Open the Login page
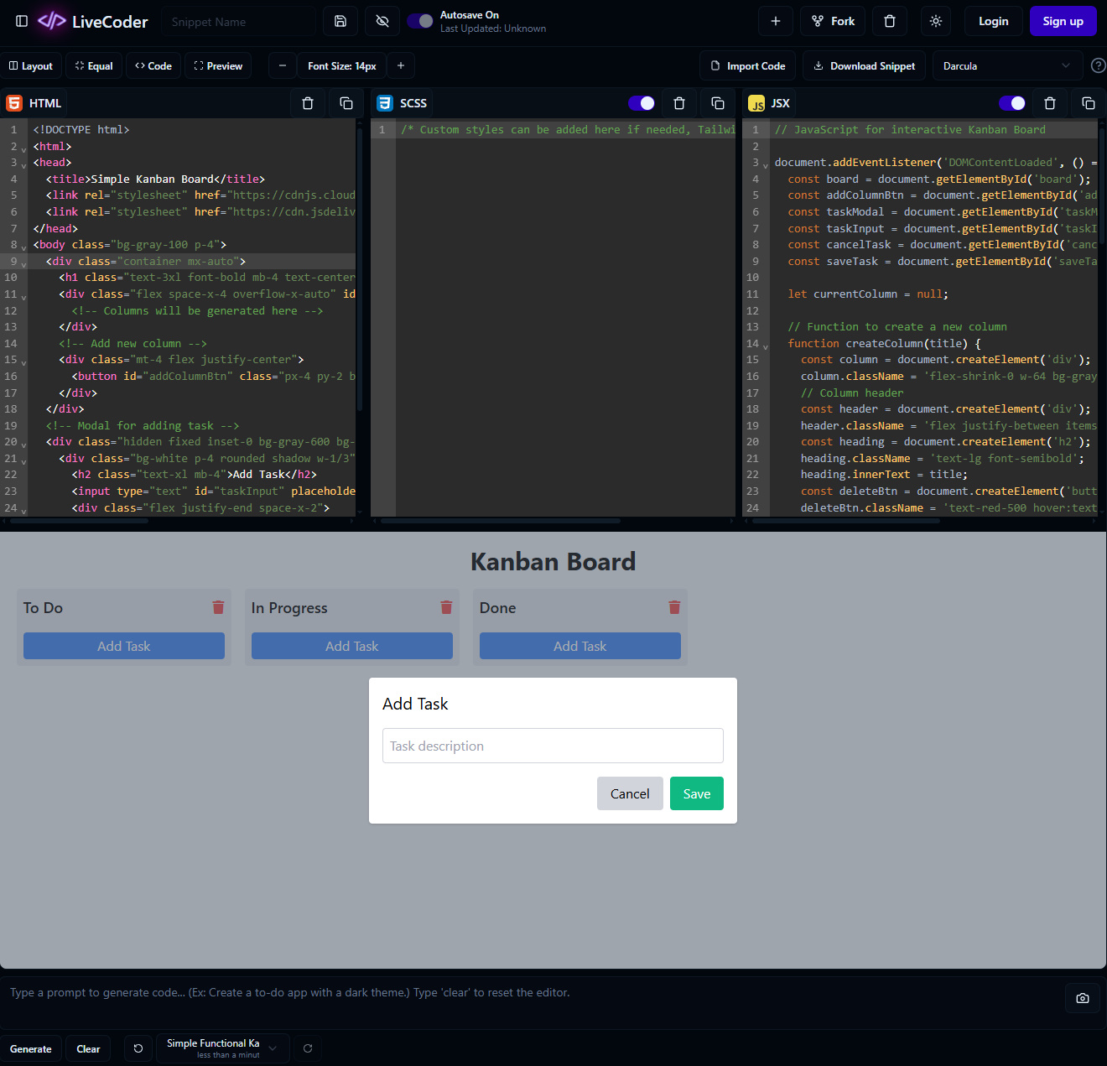1107x1066 pixels. (993, 21)
